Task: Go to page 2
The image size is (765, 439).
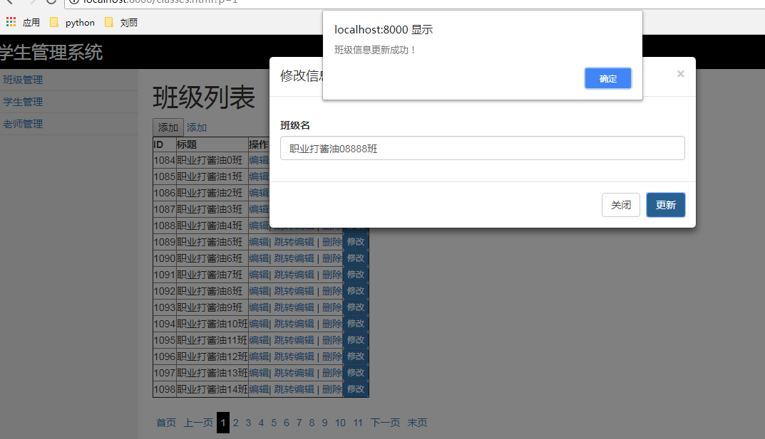Action: click(236, 423)
